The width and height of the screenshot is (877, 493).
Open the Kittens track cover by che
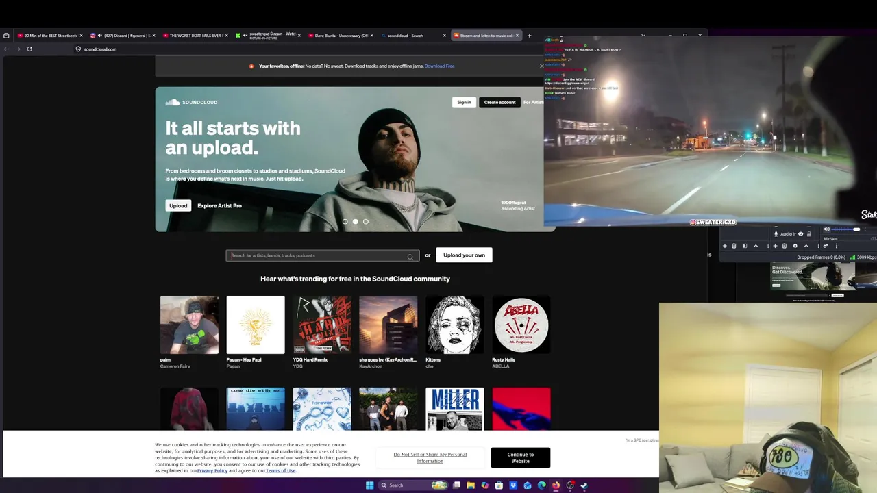[454, 325]
